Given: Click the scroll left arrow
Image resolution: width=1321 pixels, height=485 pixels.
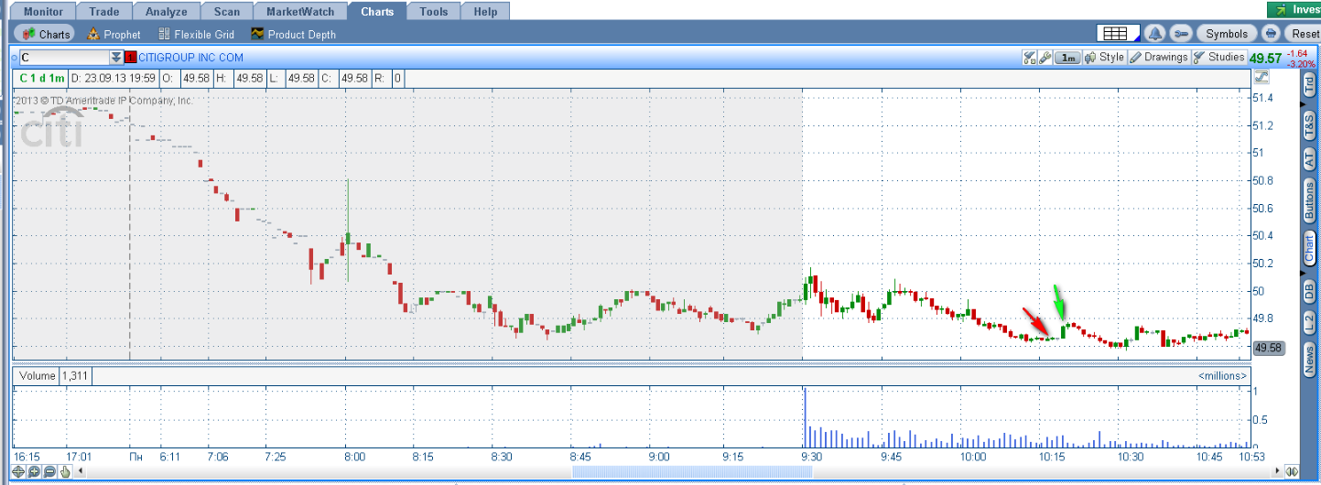Looking at the screenshot, I should coord(81,471).
